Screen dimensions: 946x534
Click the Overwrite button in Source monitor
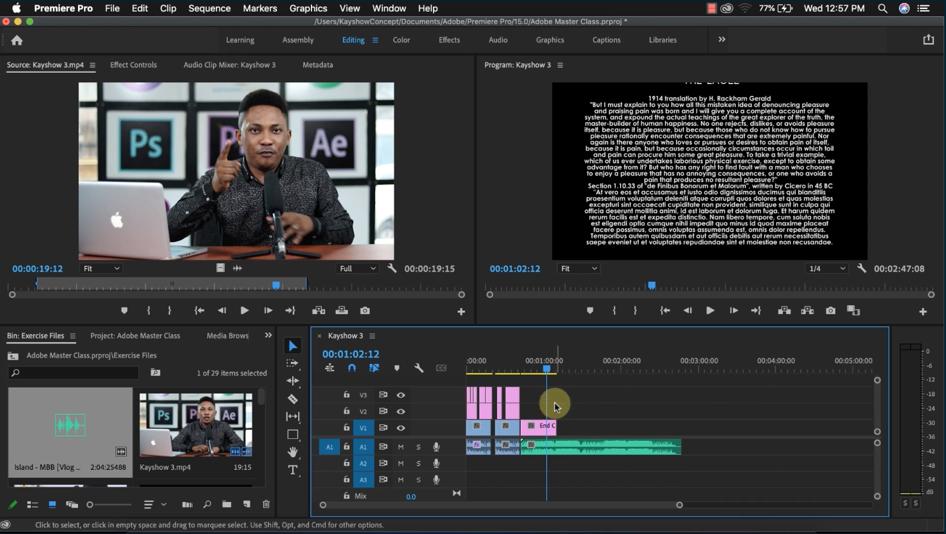pyautogui.click(x=342, y=311)
